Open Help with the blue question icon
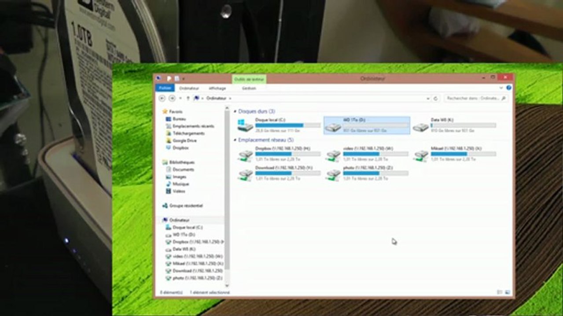The height and width of the screenshot is (316, 563). pyautogui.click(x=509, y=88)
